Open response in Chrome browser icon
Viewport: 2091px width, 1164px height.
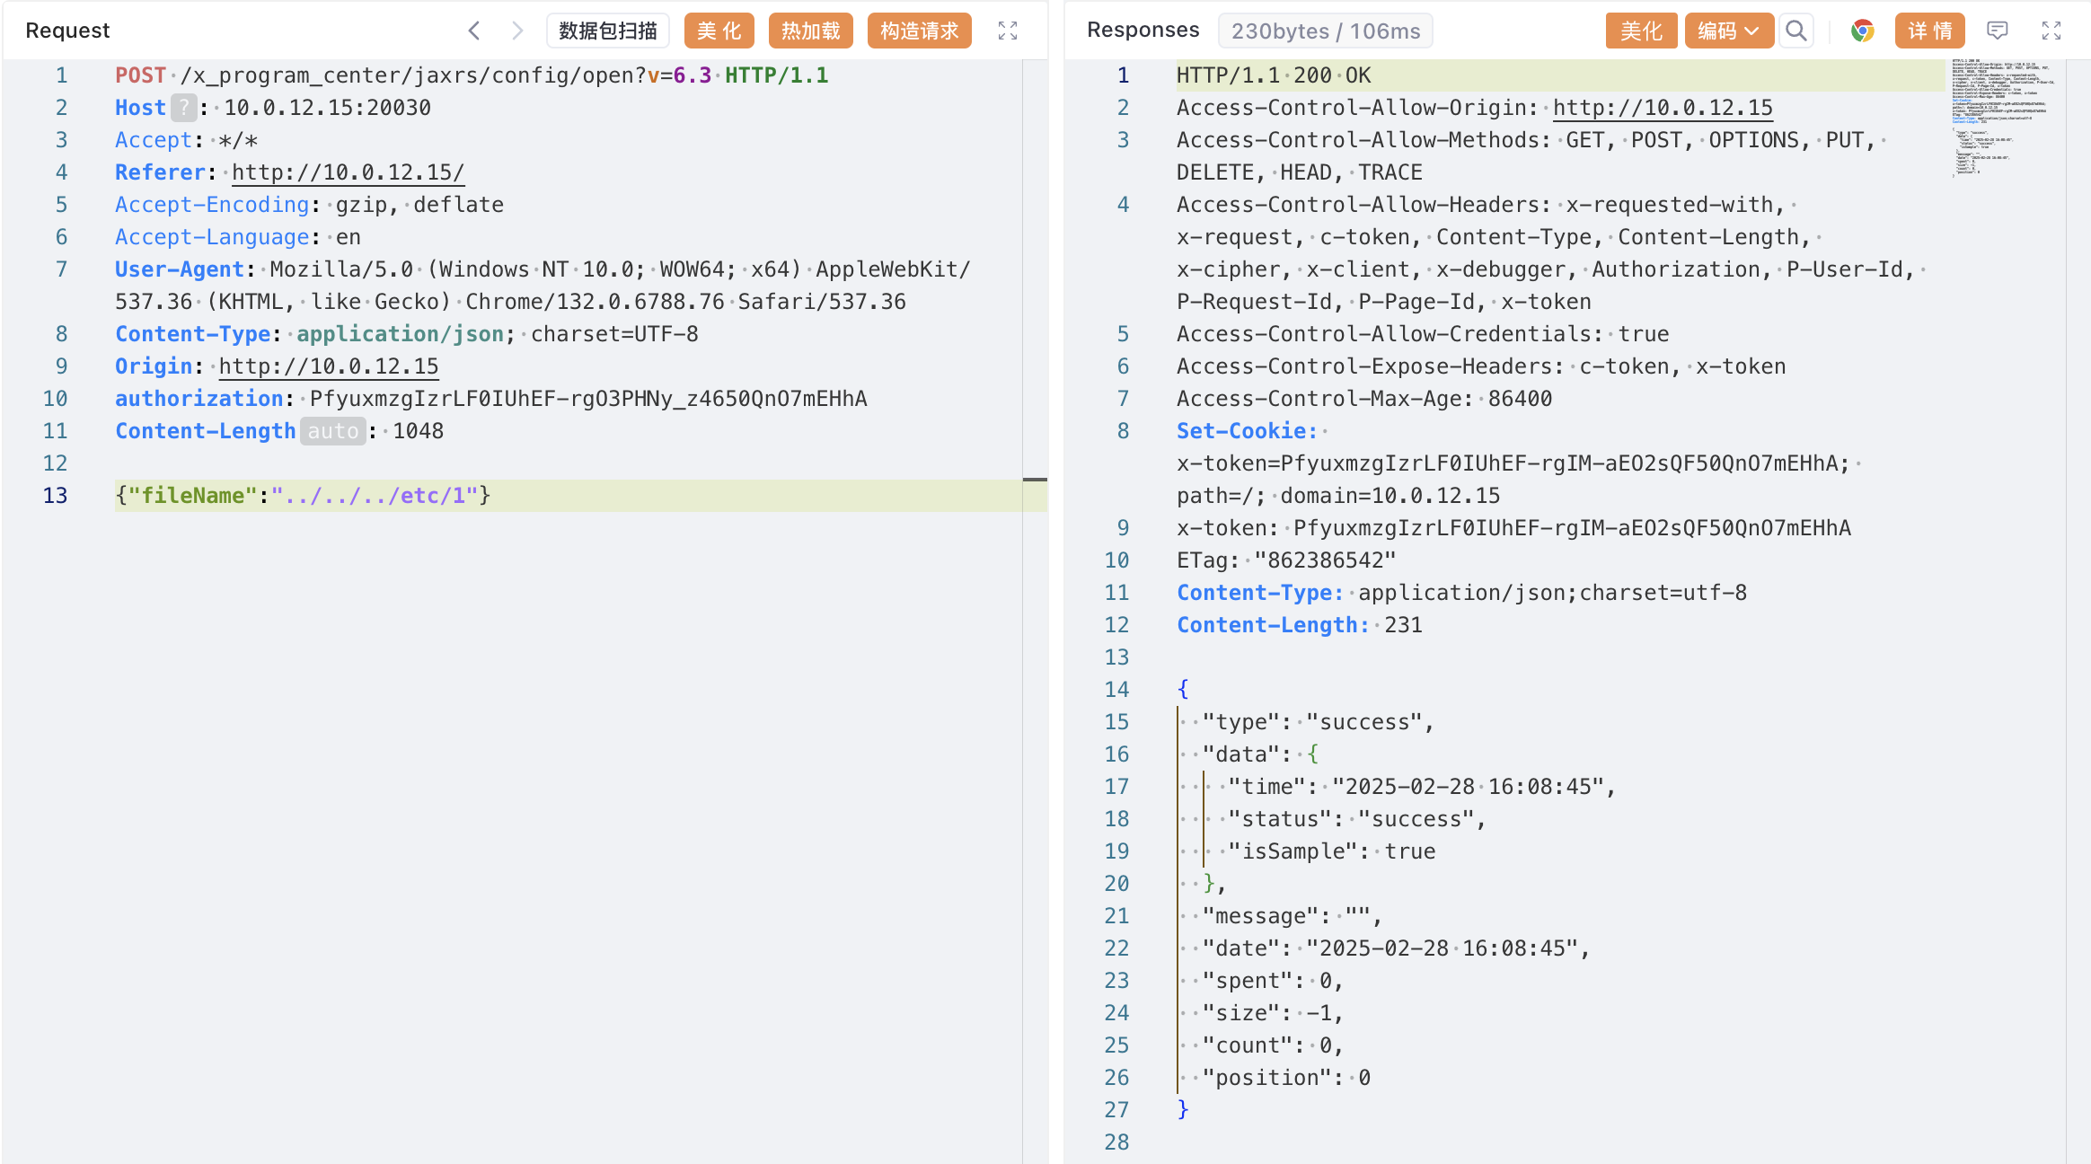click(1862, 31)
